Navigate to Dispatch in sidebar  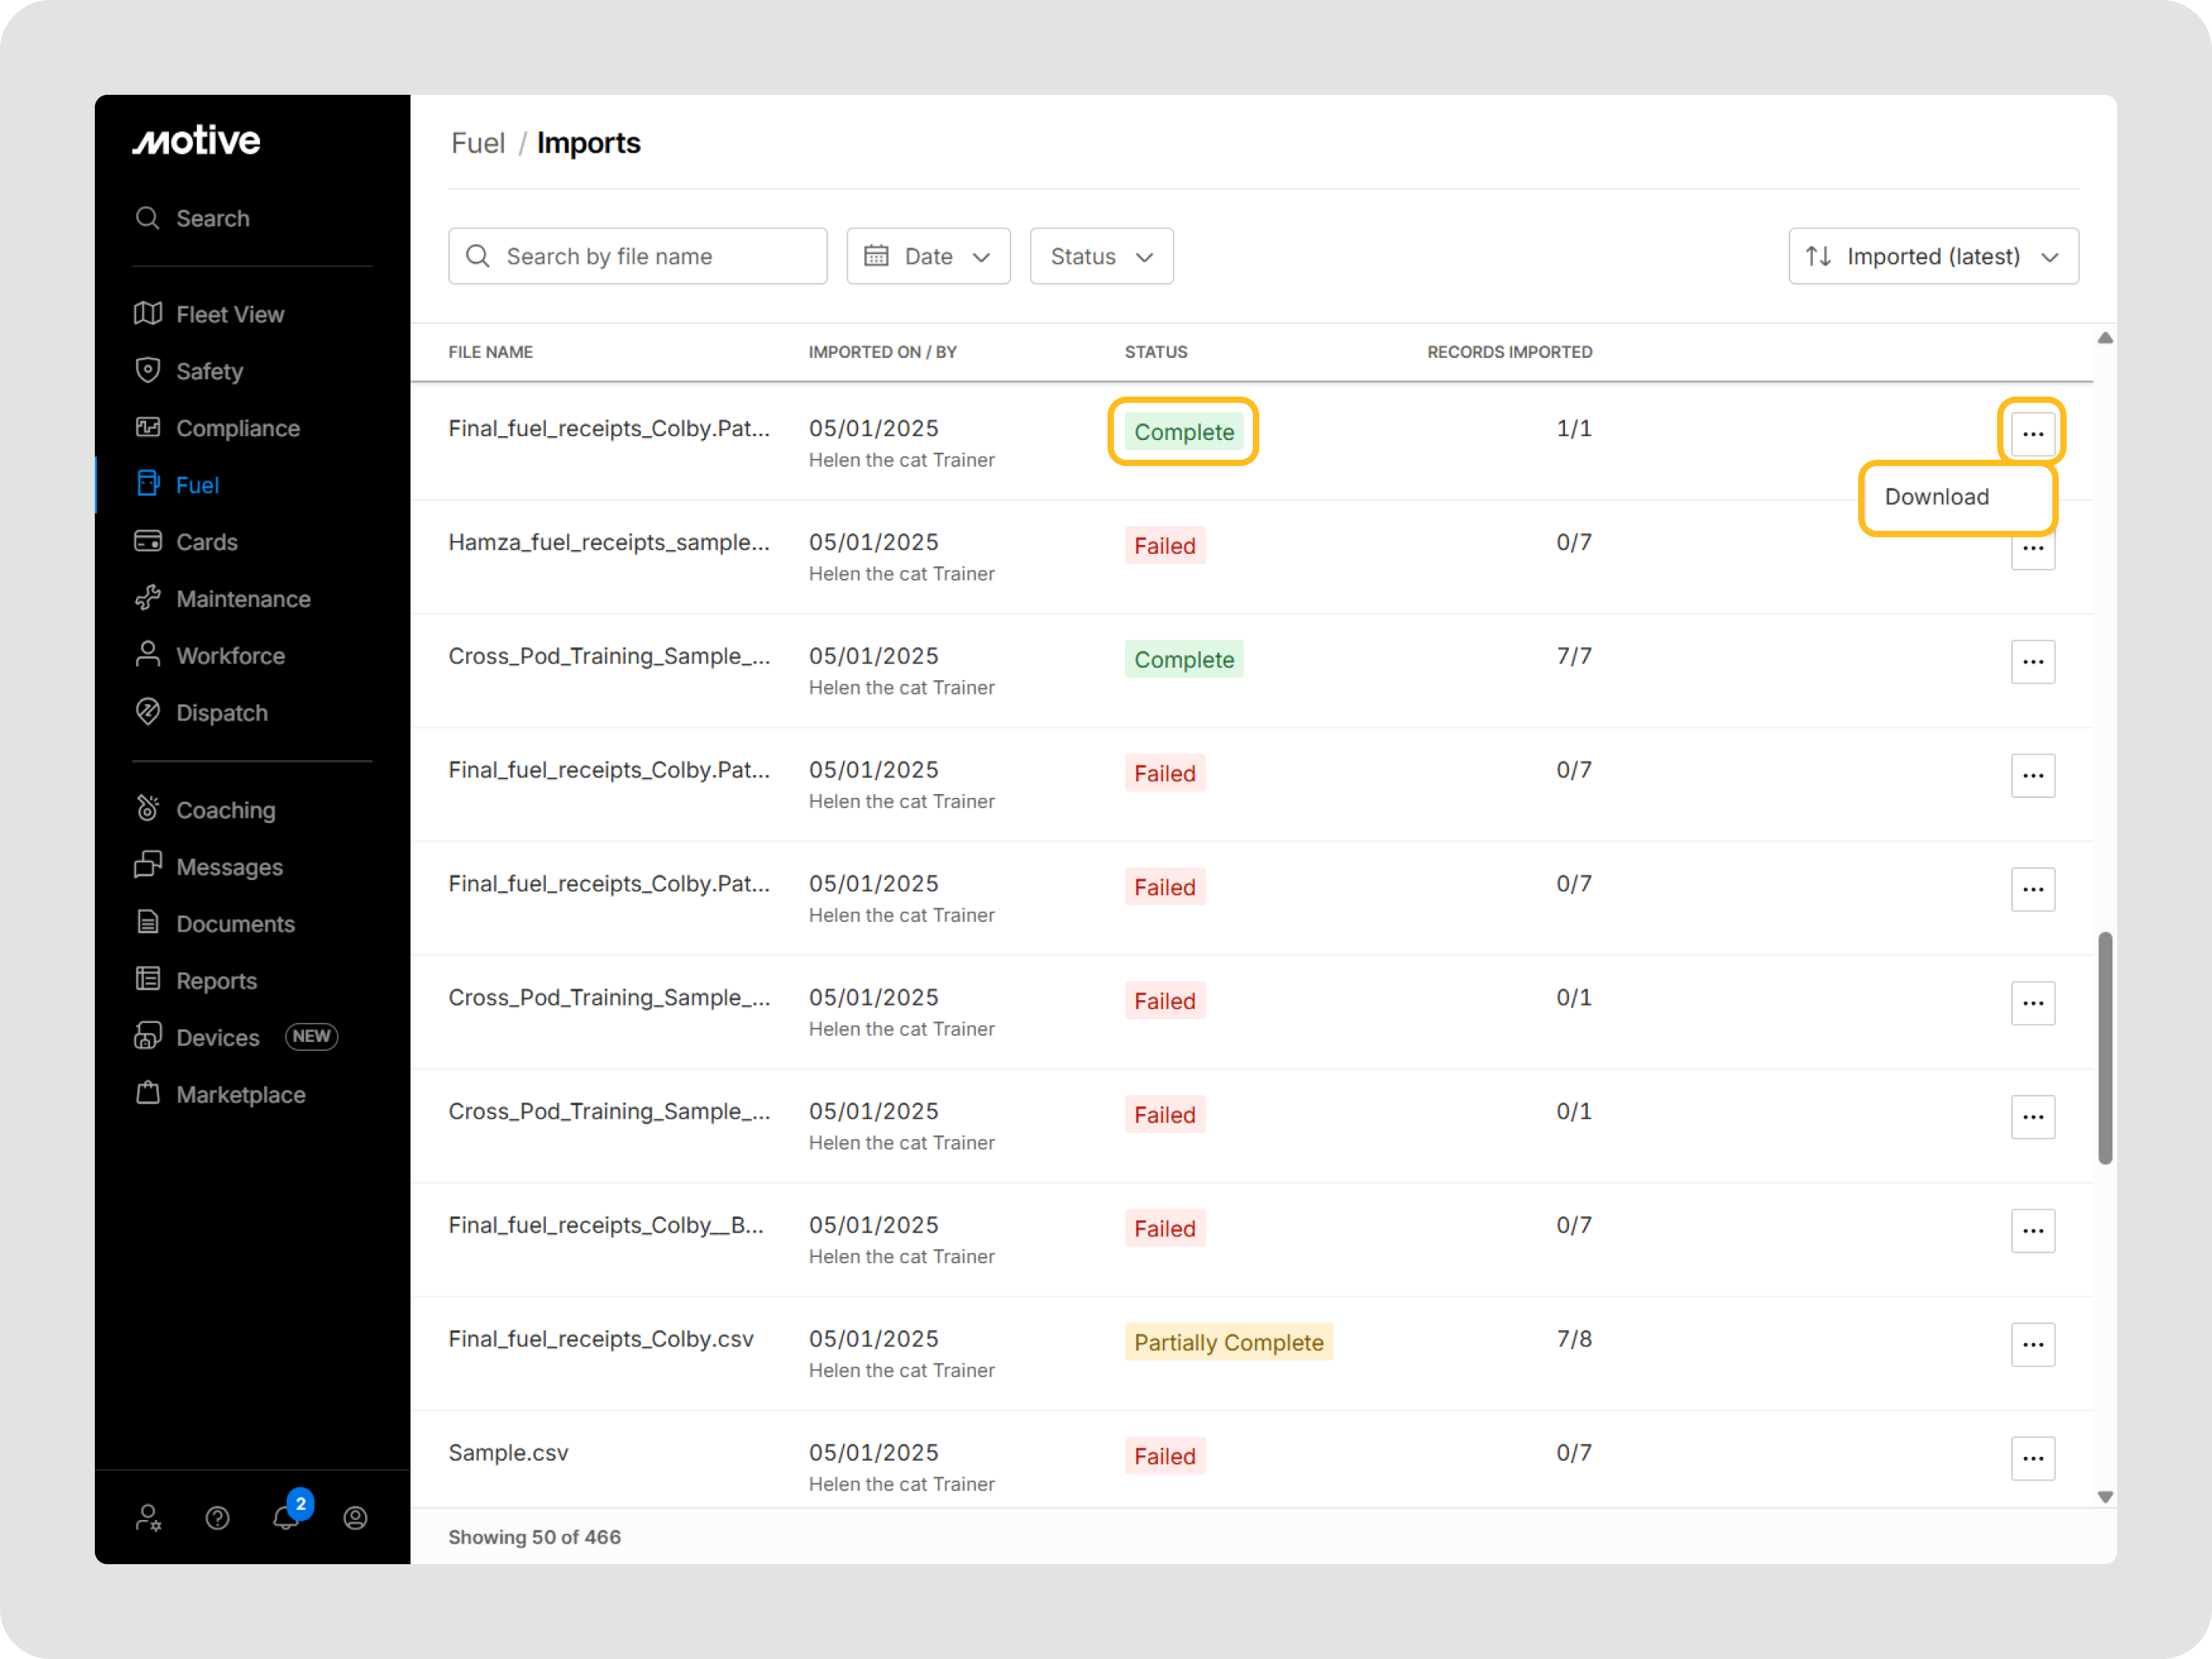[222, 713]
